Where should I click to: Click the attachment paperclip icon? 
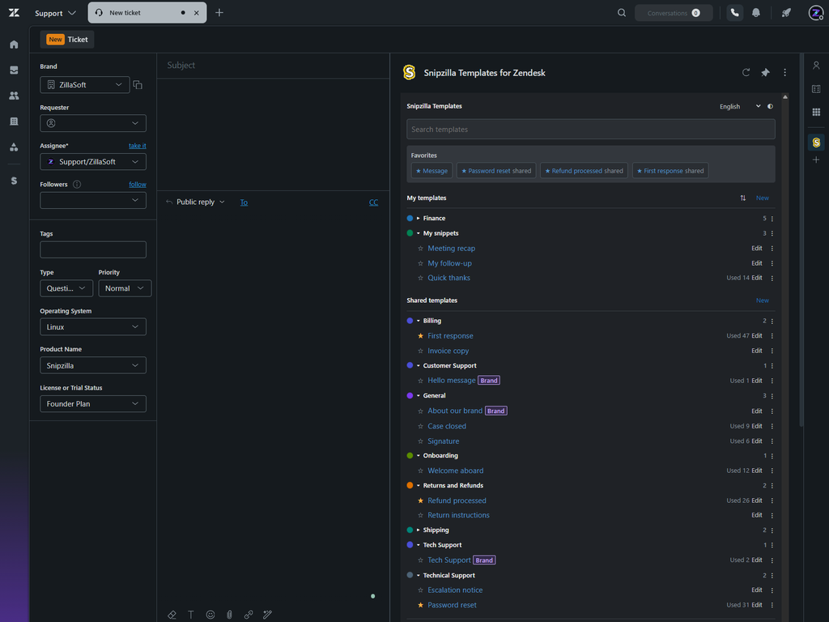click(229, 615)
